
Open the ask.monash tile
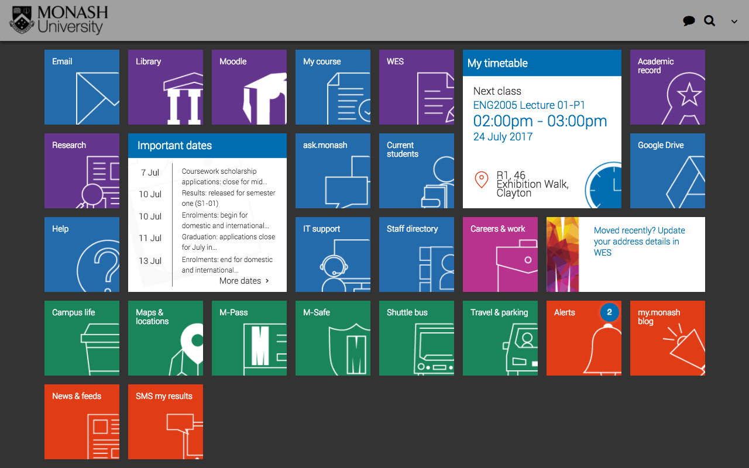pyautogui.click(x=333, y=171)
